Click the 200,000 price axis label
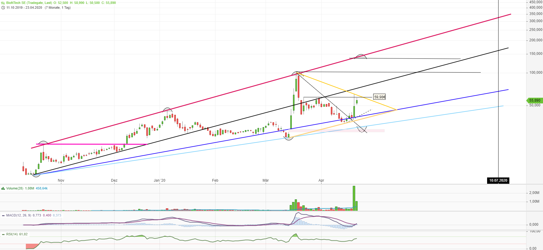Image resolution: width=543 pixels, height=250 pixels. click(536, 40)
